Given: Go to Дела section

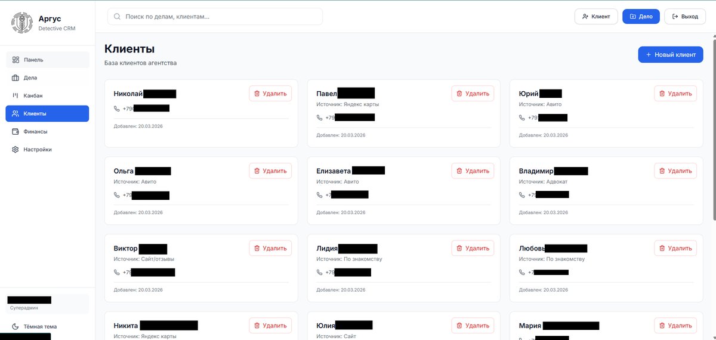Looking at the screenshot, I should click(30, 78).
